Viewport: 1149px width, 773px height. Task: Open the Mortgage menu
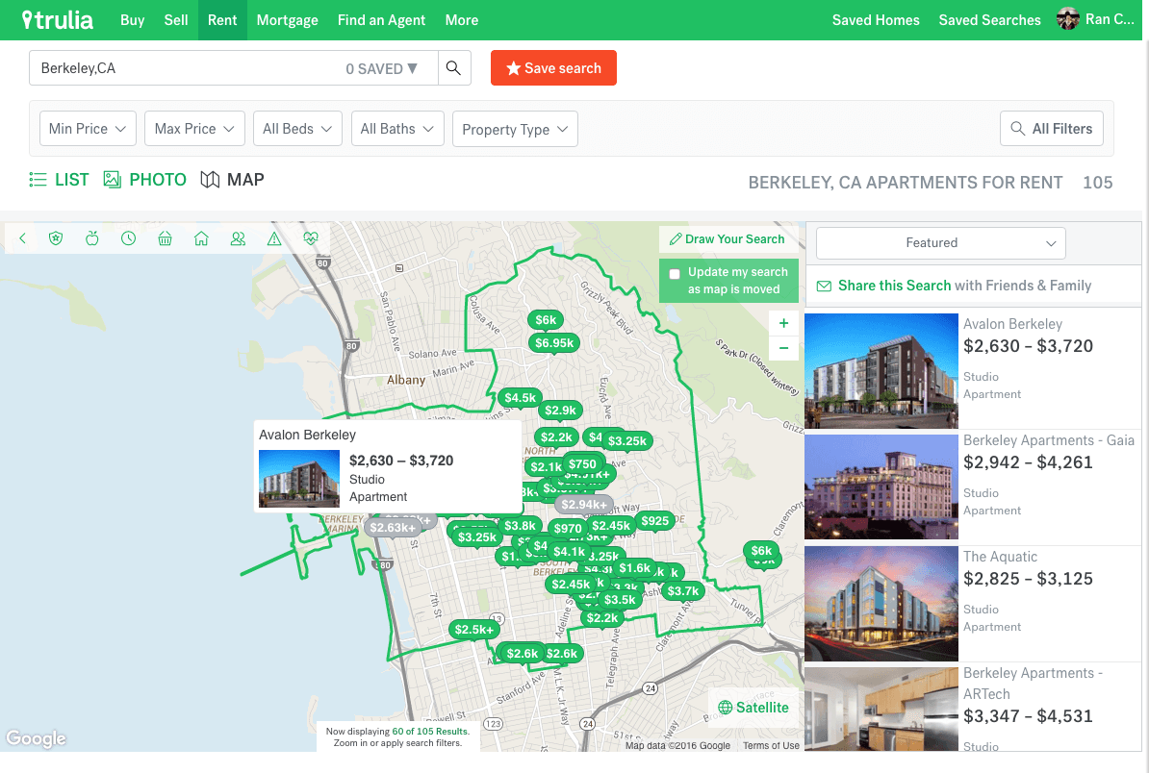click(x=287, y=20)
